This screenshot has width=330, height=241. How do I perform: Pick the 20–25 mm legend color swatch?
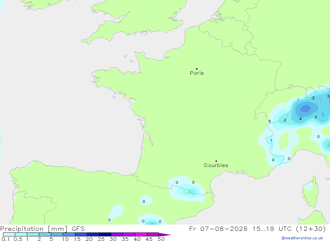[93, 234]
